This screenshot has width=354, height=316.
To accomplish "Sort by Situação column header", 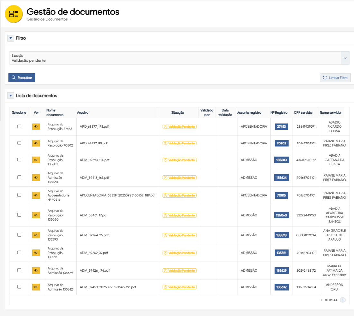I will [178, 113].
